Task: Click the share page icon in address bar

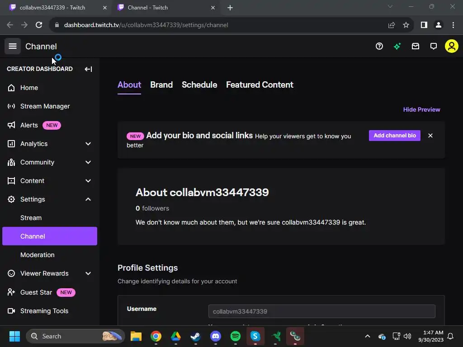Action: [x=392, y=25]
